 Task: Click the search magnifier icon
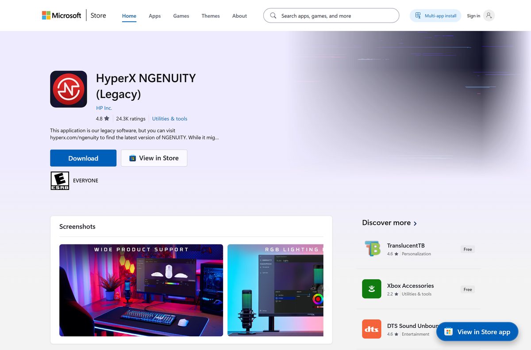(273, 15)
